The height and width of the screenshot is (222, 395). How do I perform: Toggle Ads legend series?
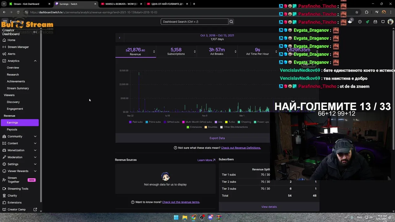(218, 122)
